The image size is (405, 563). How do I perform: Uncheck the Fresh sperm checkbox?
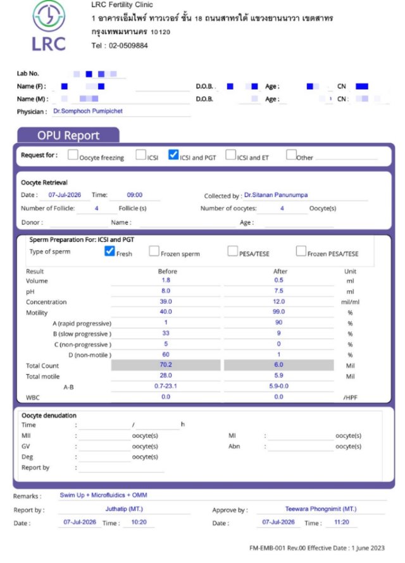coord(109,251)
